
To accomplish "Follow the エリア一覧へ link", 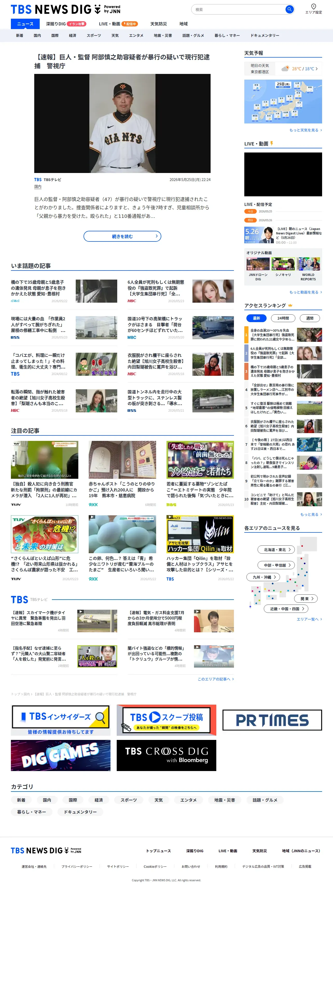I will click(309, 619).
